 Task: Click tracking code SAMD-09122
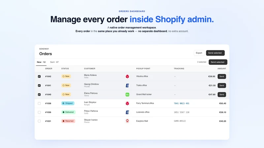pyautogui.click(x=180, y=121)
